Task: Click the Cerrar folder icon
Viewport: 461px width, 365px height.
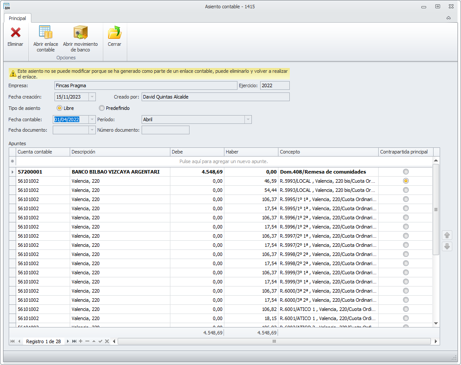Action: coord(115,33)
